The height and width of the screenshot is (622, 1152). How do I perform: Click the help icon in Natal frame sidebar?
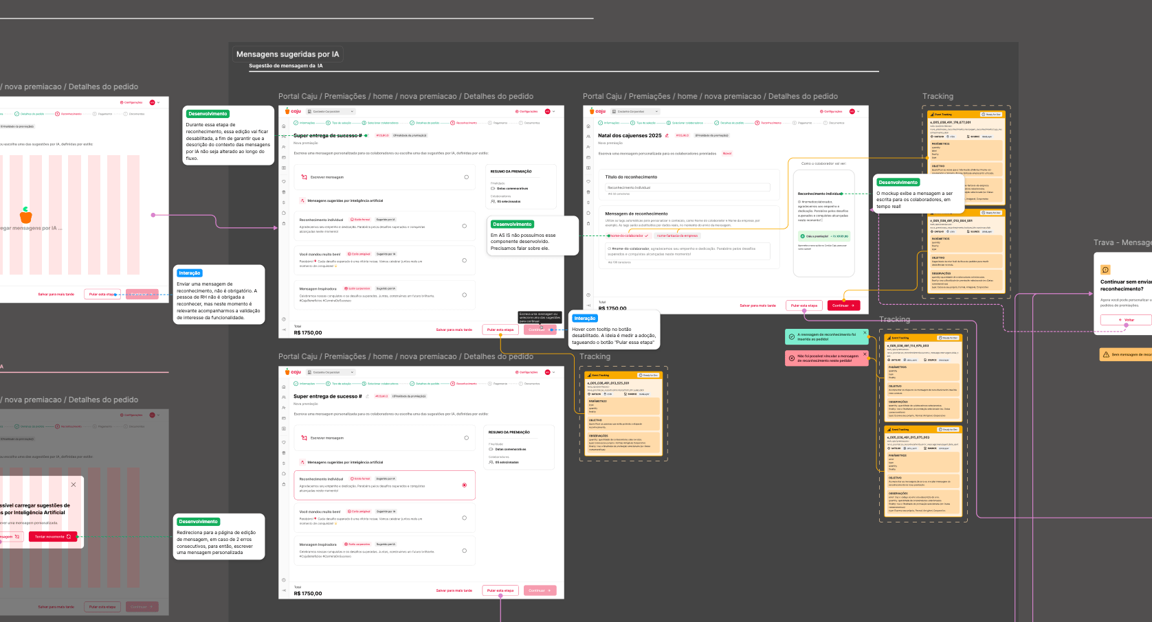tap(588, 295)
